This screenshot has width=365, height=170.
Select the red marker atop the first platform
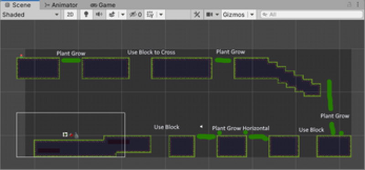click(x=21, y=56)
